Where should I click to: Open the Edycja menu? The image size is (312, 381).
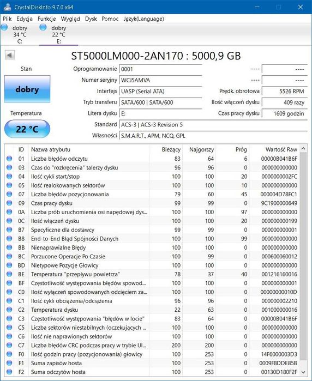pyautogui.click(x=25, y=19)
